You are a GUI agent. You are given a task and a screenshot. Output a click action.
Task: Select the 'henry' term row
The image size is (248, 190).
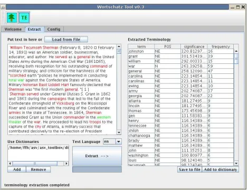181,120
